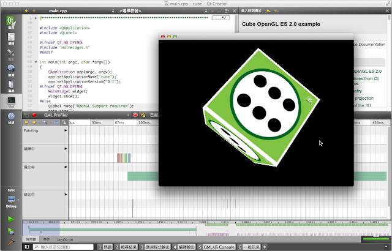Open the Help mode question mark
The height and width of the screenshot is (251, 392).
[11, 118]
